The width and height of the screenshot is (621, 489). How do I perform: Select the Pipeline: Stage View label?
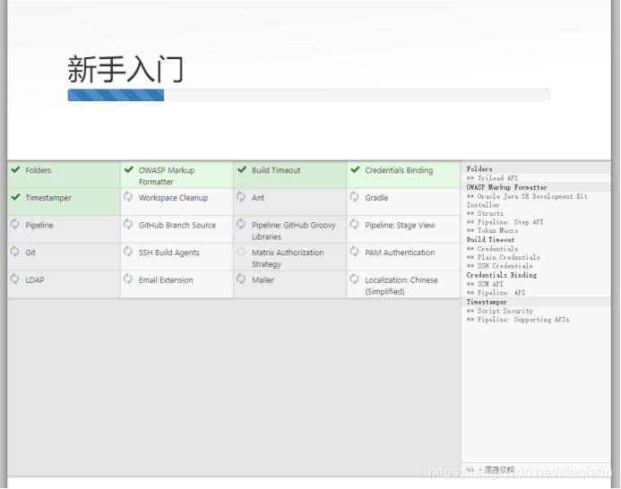click(400, 226)
